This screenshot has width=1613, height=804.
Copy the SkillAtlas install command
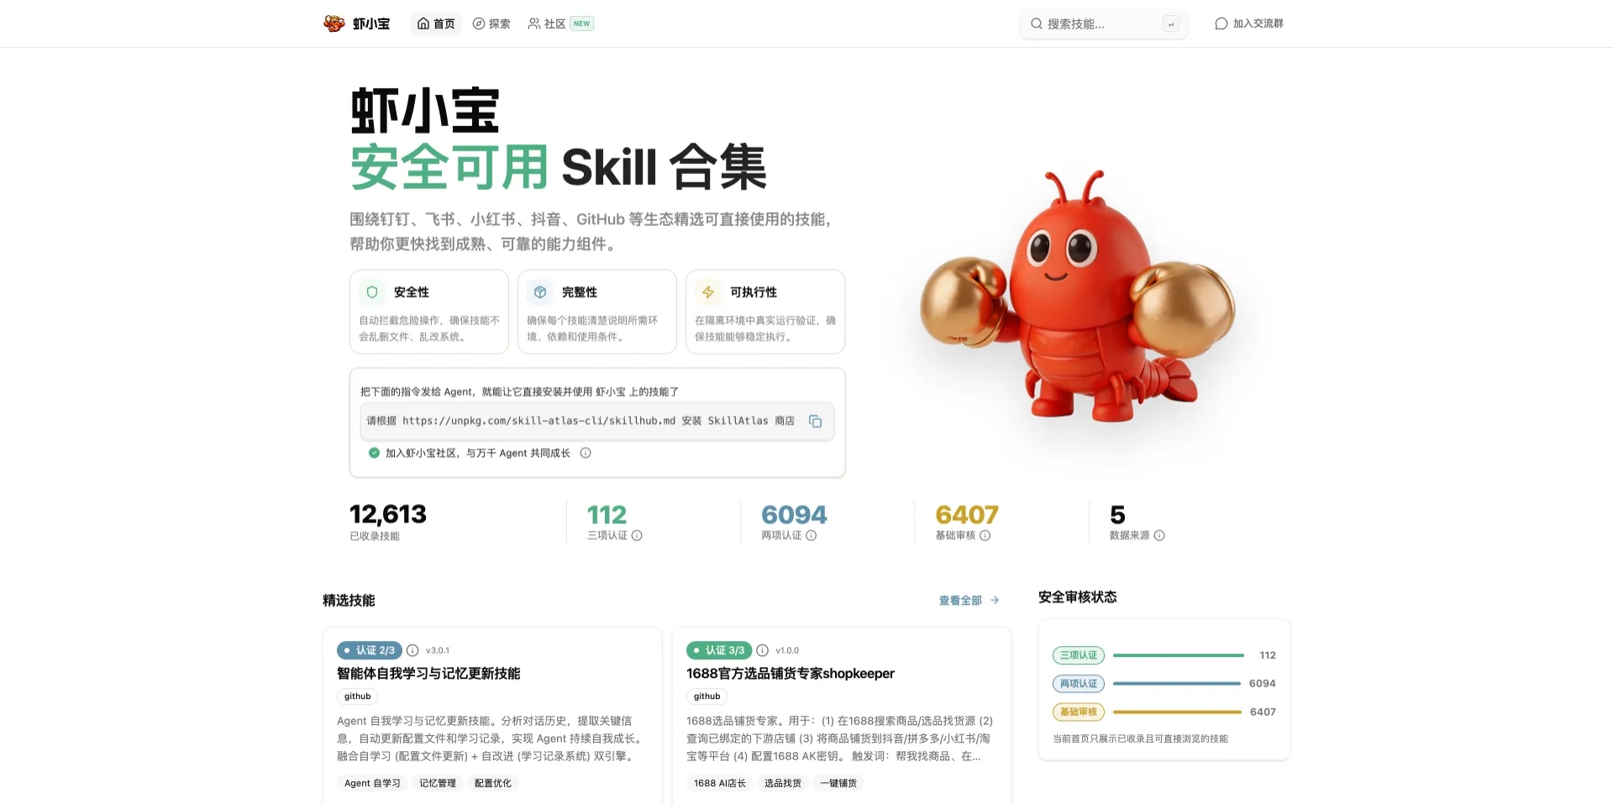tap(815, 421)
